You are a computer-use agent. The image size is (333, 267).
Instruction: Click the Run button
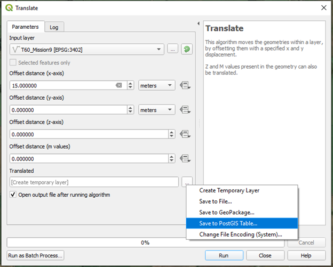[224, 255]
